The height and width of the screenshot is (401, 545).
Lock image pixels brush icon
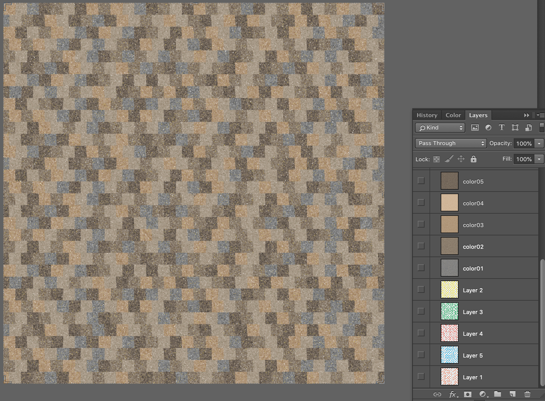pos(449,159)
